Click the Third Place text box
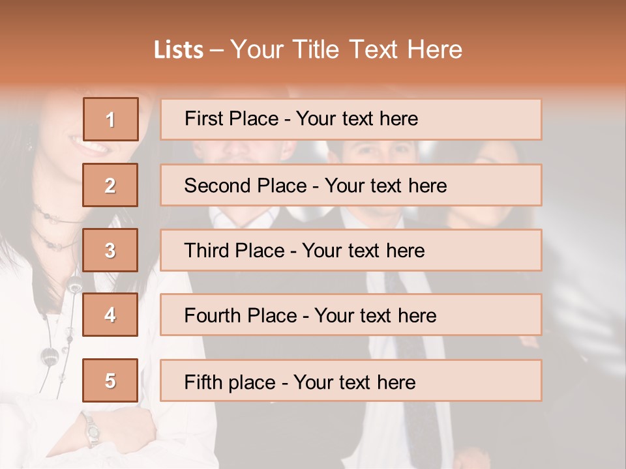626x469 pixels. click(351, 250)
